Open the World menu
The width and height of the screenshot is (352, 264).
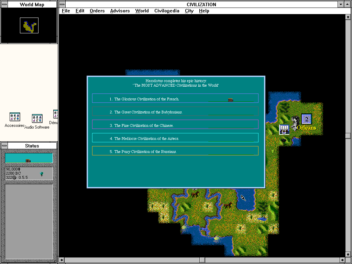coord(142,11)
